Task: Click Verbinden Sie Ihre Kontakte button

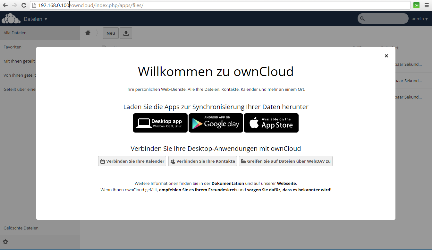Action: pos(203,161)
